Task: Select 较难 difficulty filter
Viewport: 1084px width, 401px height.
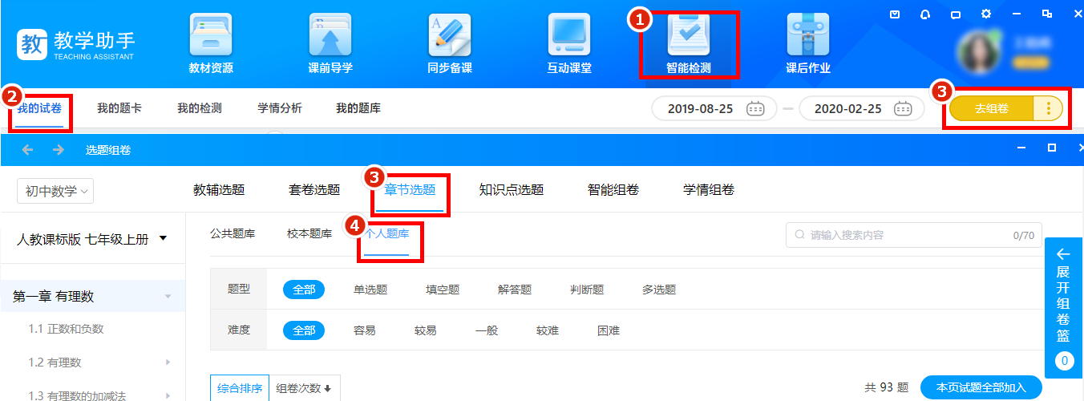Action: 548,330
